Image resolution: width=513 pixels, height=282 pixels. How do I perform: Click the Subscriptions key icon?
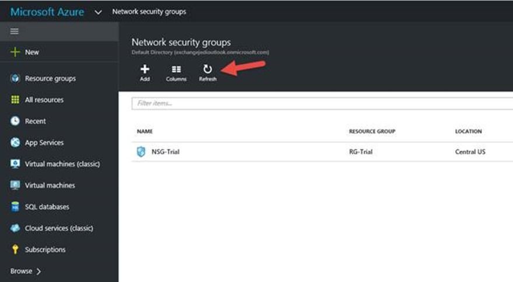click(x=15, y=249)
